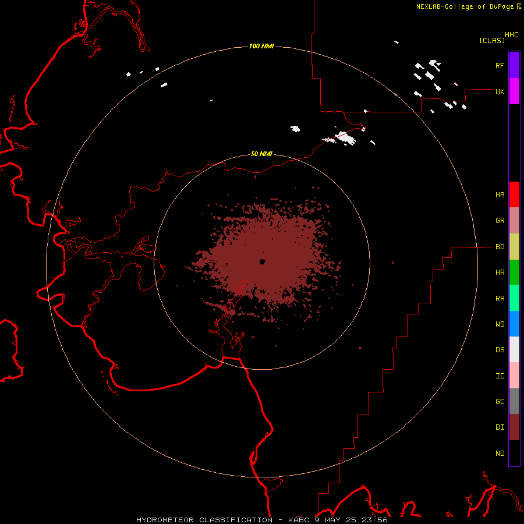Click the HYDROMETEOR CLASSIFICATION title text
Image resolution: width=524 pixels, height=524 pixels.
[x=204, y=520]
